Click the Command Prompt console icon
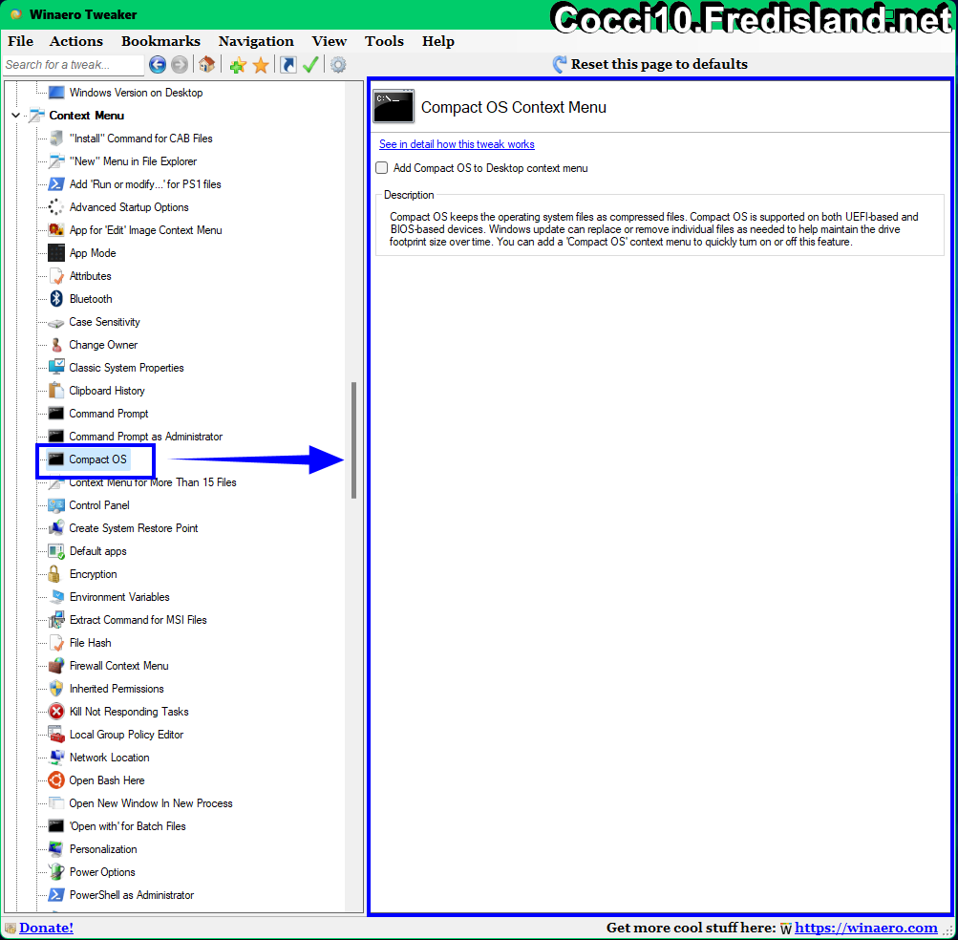The height and width of the screenshot is (940, 958). pos(56,414)
